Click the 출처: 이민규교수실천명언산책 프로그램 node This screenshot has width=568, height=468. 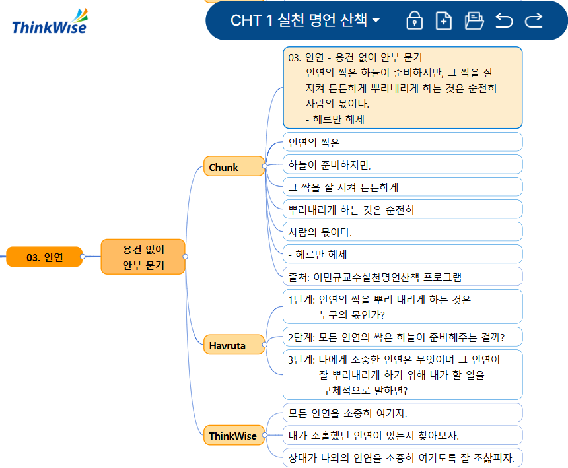(x=403, y=276)
